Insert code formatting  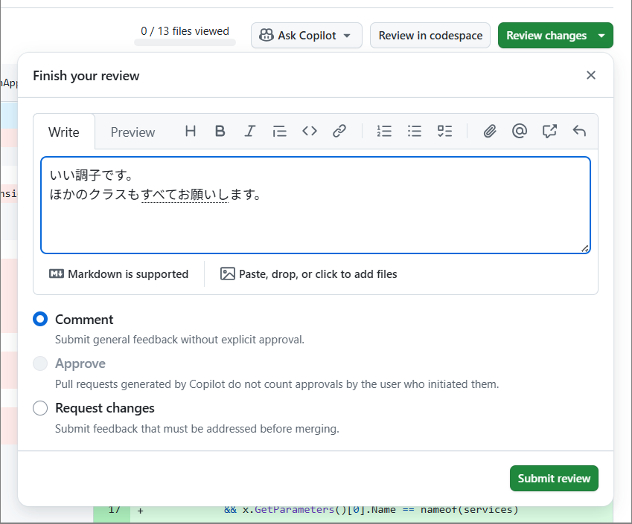pos(310,132)
